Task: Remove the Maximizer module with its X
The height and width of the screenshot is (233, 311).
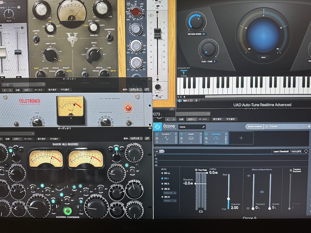Action: [x=226, y=134]
